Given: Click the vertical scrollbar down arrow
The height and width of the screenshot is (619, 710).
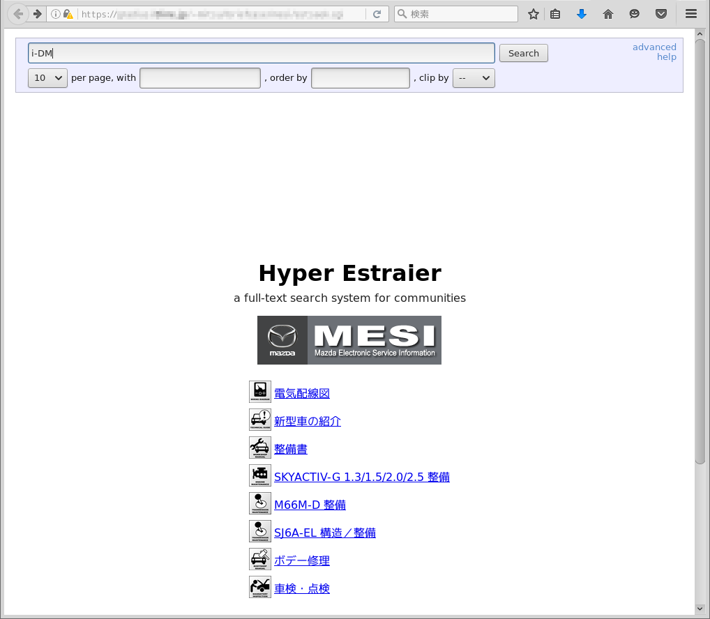Looking at the screenshot, I should (x=700, y=609).
